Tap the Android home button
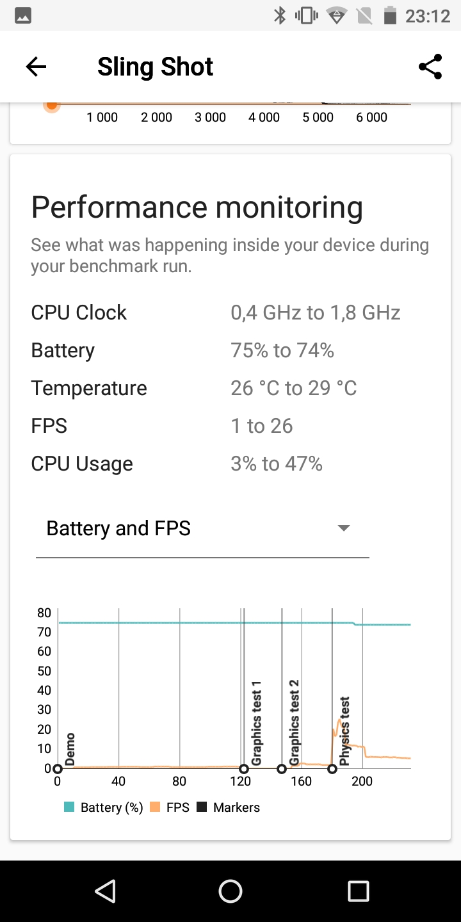 click(230, 891)
